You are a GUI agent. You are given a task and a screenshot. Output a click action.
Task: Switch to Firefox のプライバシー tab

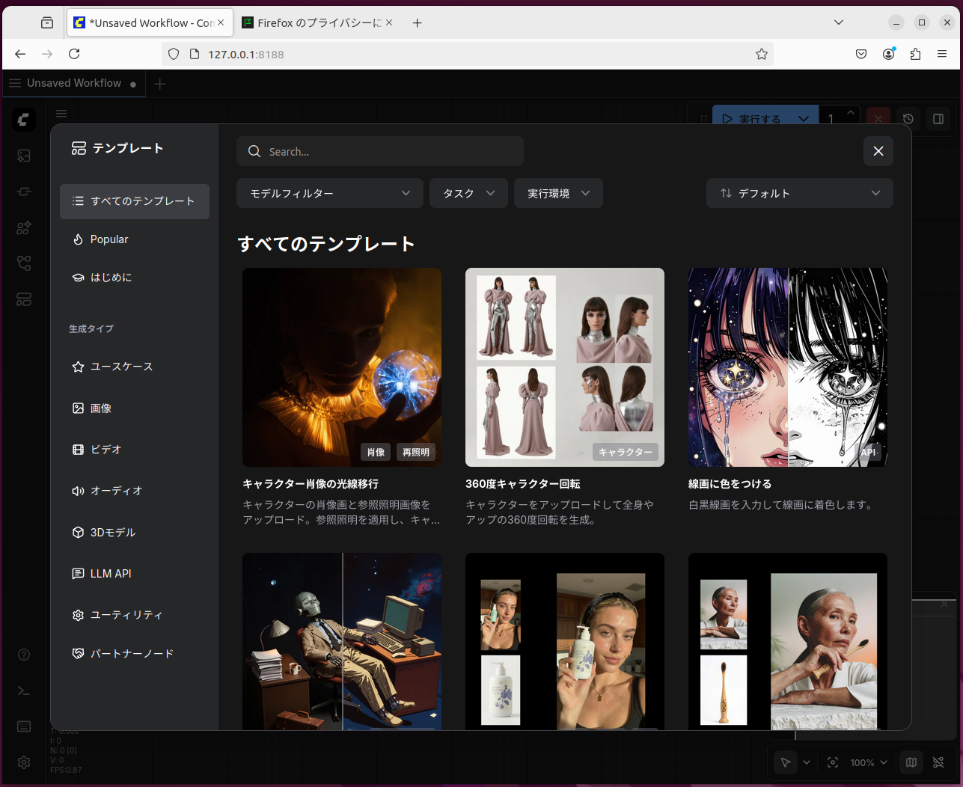(x=319, y=23)
